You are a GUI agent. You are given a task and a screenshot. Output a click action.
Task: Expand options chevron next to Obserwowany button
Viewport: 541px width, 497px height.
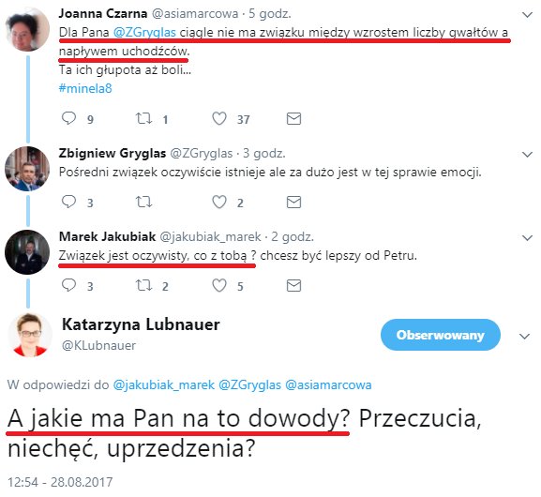524,336
